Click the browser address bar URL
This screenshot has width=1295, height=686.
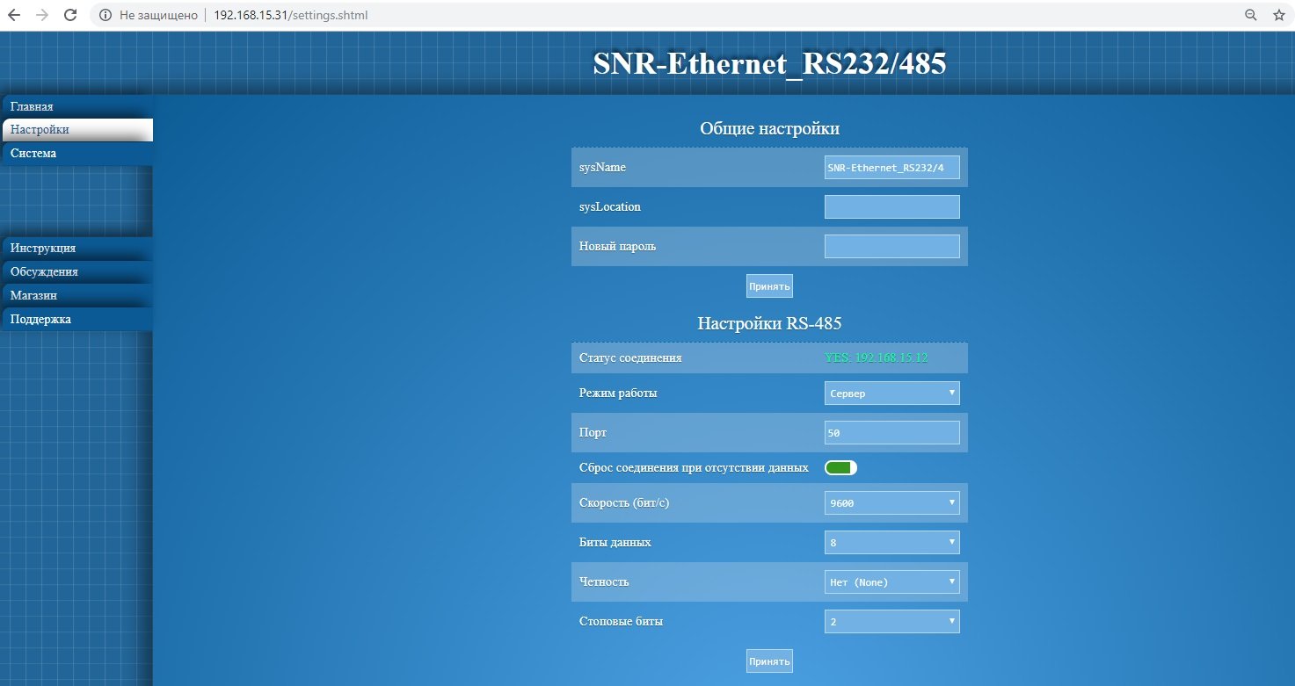[x=290, y=15]
